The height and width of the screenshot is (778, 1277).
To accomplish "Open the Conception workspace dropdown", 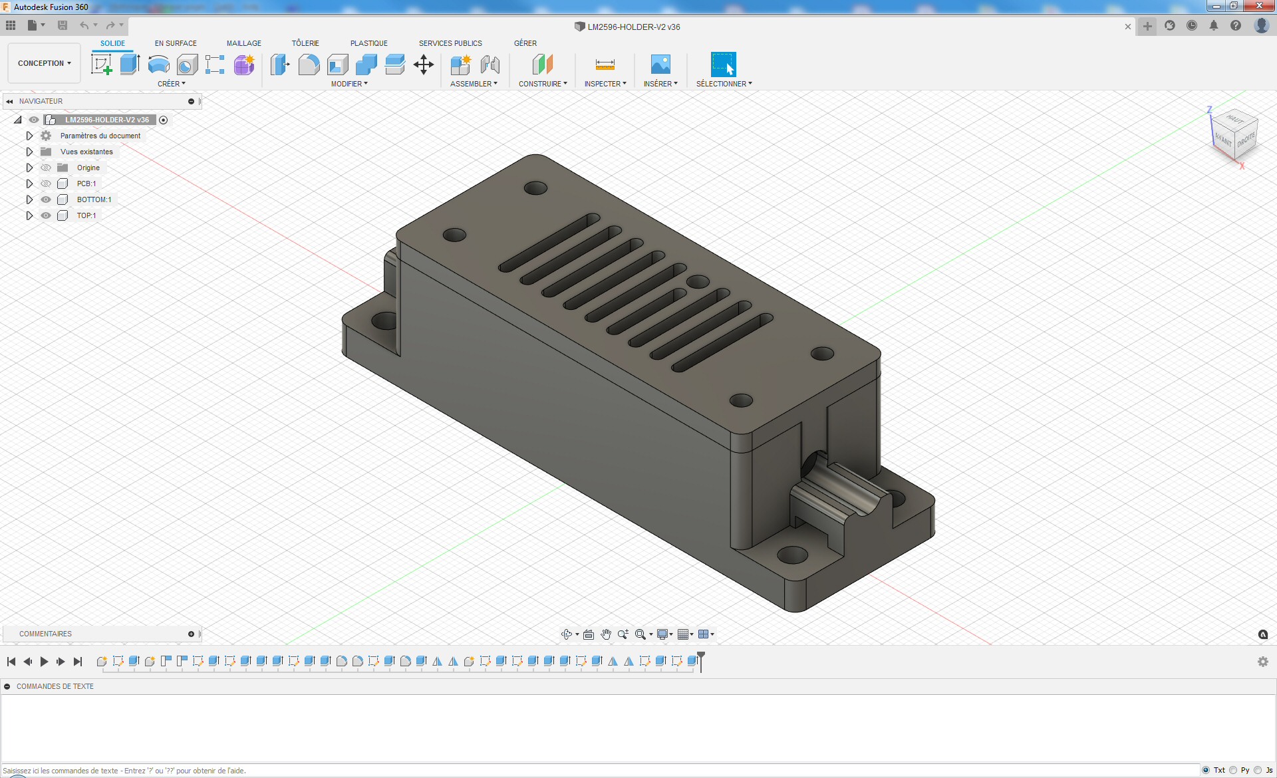I will [x=43, y=63].
